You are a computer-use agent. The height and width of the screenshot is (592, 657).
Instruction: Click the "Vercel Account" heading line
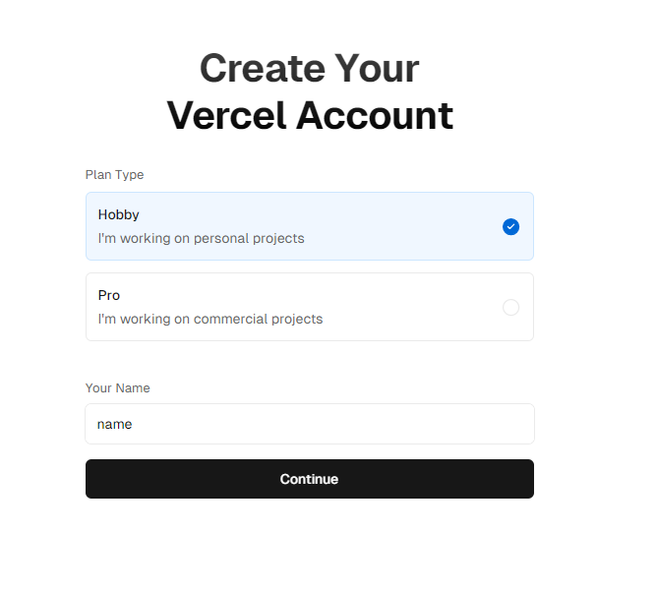click(x=310, y=115)
